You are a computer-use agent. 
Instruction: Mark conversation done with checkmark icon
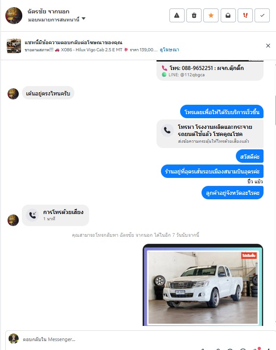click(x=262, y=16)
